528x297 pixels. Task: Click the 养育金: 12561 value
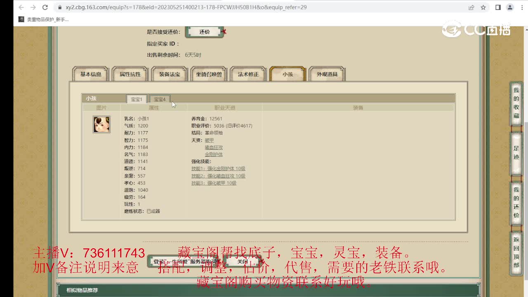207,119
